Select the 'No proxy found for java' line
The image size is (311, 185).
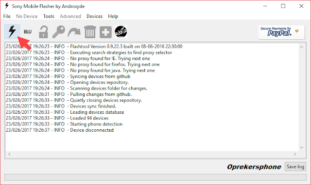pos(80,70)
